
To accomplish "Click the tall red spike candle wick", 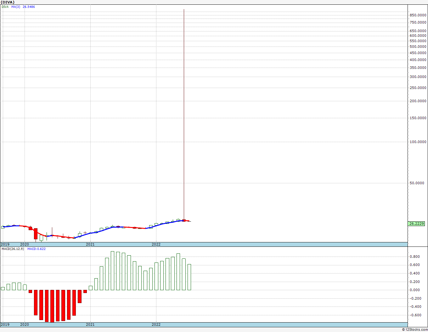I will [184, 114].
